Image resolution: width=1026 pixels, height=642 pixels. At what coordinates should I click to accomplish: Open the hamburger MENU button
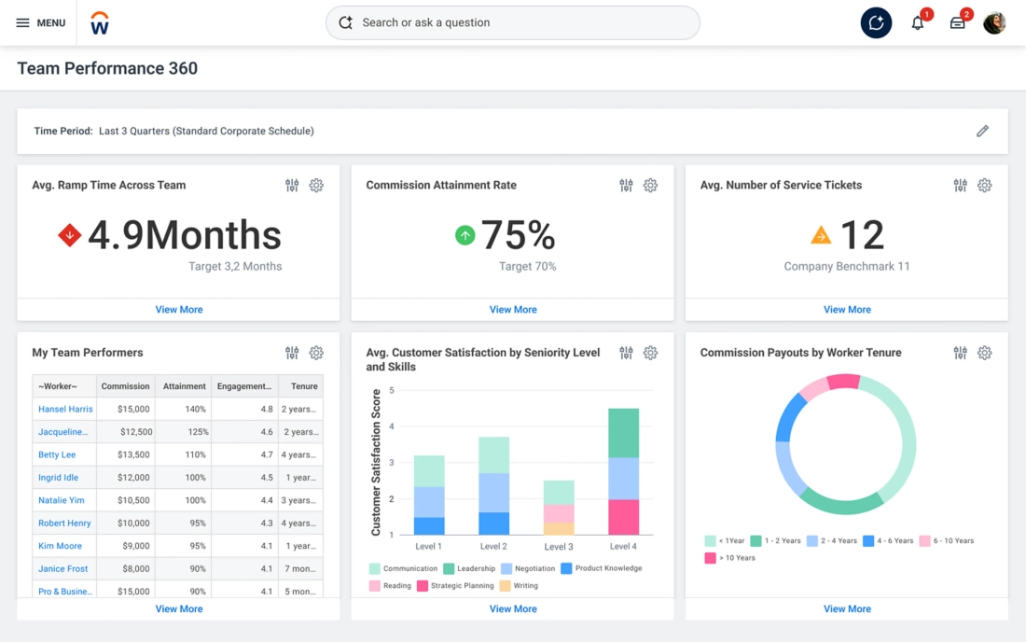pos(40,23)
